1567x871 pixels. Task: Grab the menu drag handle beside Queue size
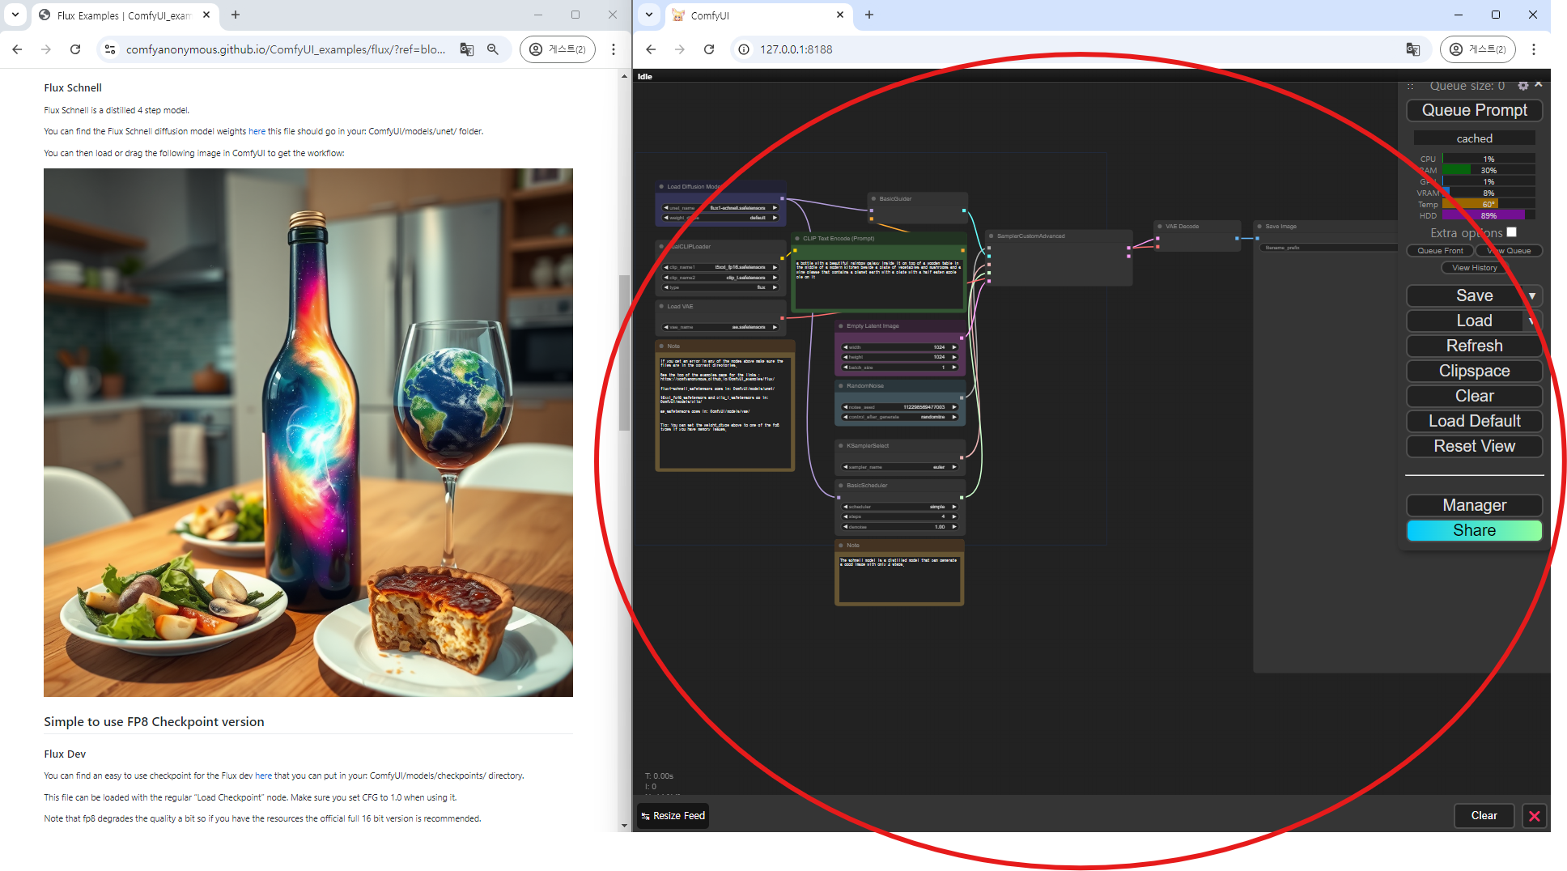1411,86
